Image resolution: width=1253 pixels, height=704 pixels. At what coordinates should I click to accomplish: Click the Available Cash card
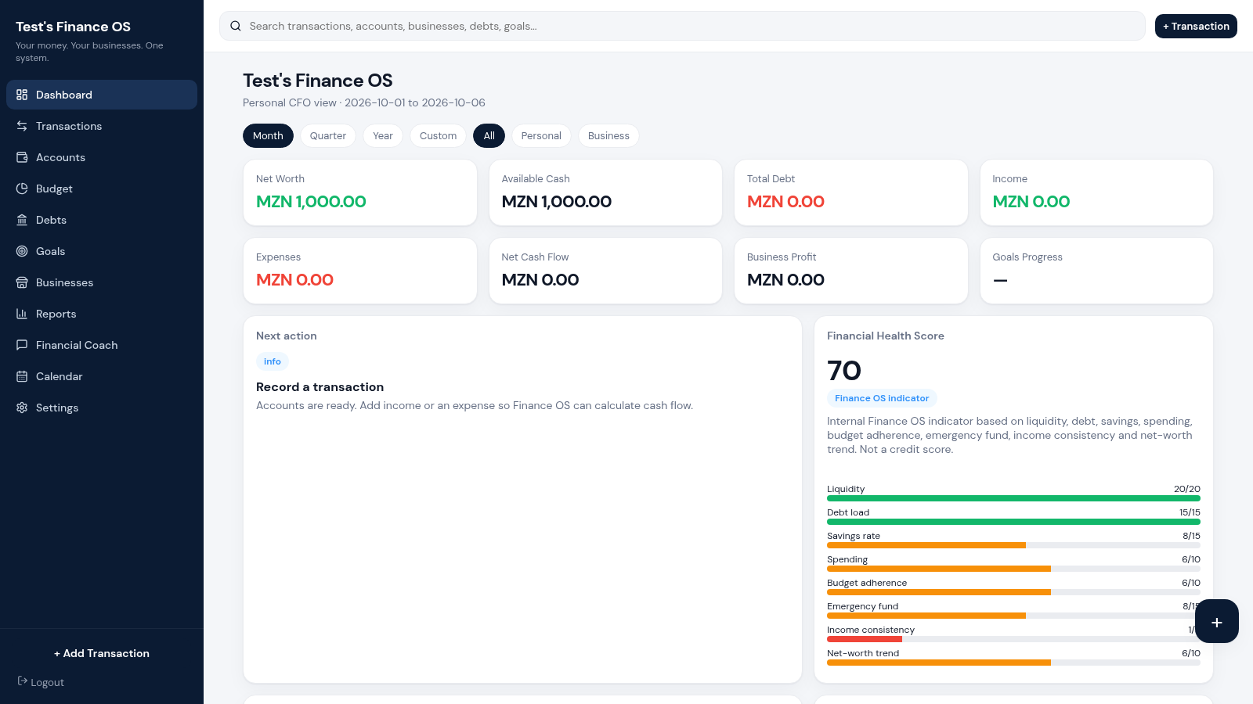click(x=605, y=192)
